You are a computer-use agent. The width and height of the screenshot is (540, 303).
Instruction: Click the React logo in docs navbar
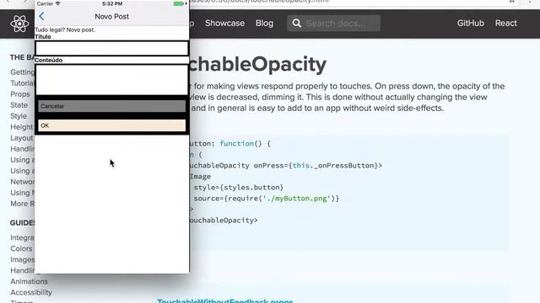(19, 24)
